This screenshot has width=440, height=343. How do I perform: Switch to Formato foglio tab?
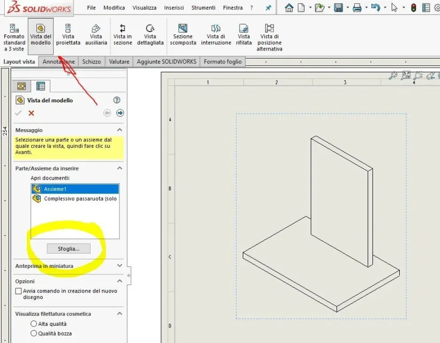[x=222, y=62]
